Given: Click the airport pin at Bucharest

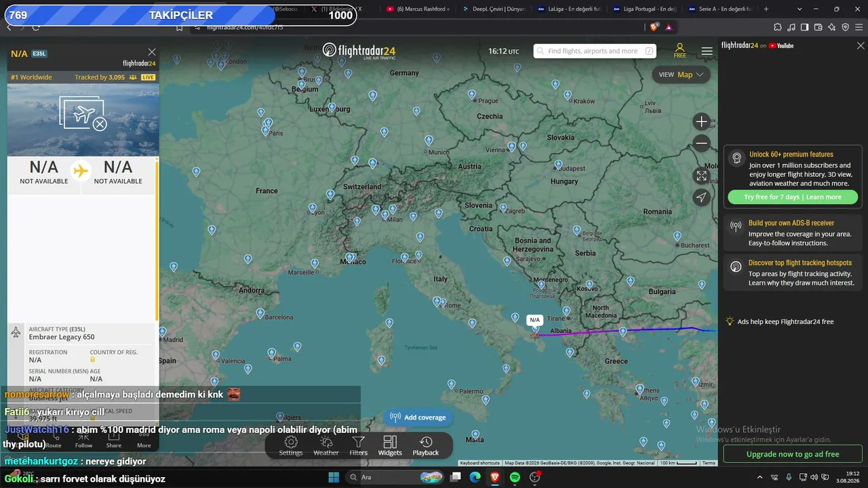Looking at the screenshot, I should [x=677, y=236].
